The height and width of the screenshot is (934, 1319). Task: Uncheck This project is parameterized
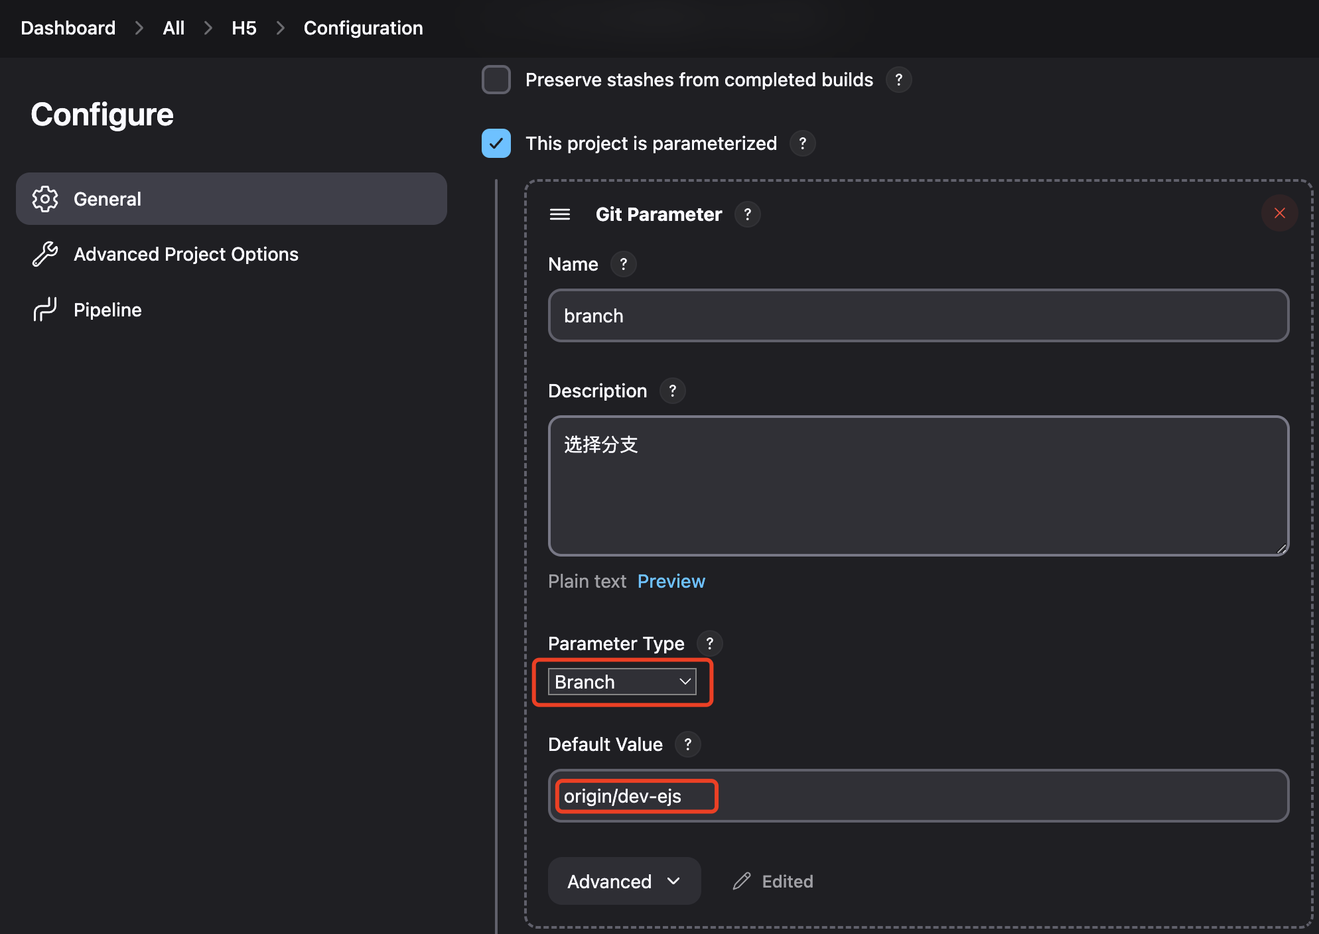tap(496, 143)
